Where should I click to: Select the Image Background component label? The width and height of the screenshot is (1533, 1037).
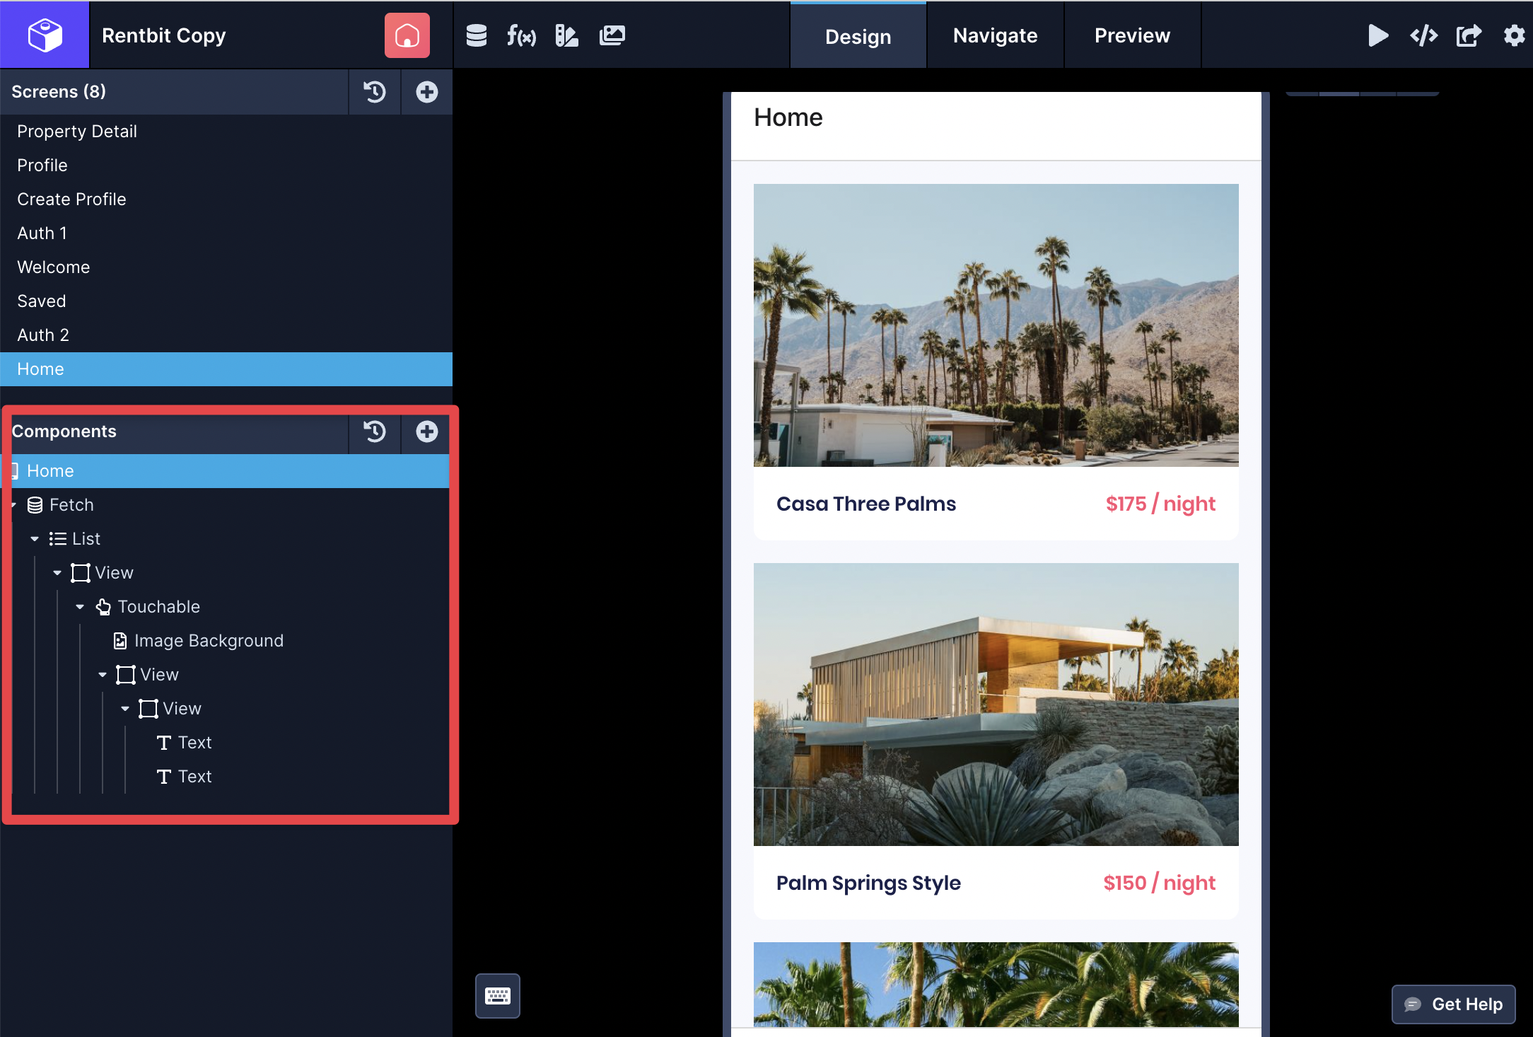pos(209,641)
